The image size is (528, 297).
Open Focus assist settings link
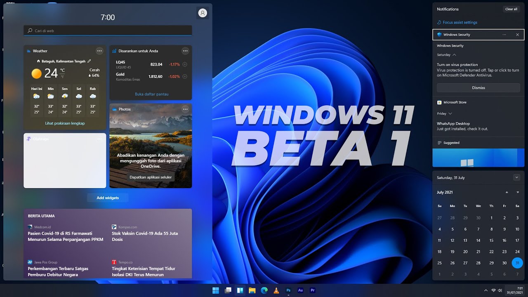(x=457, y=22)
